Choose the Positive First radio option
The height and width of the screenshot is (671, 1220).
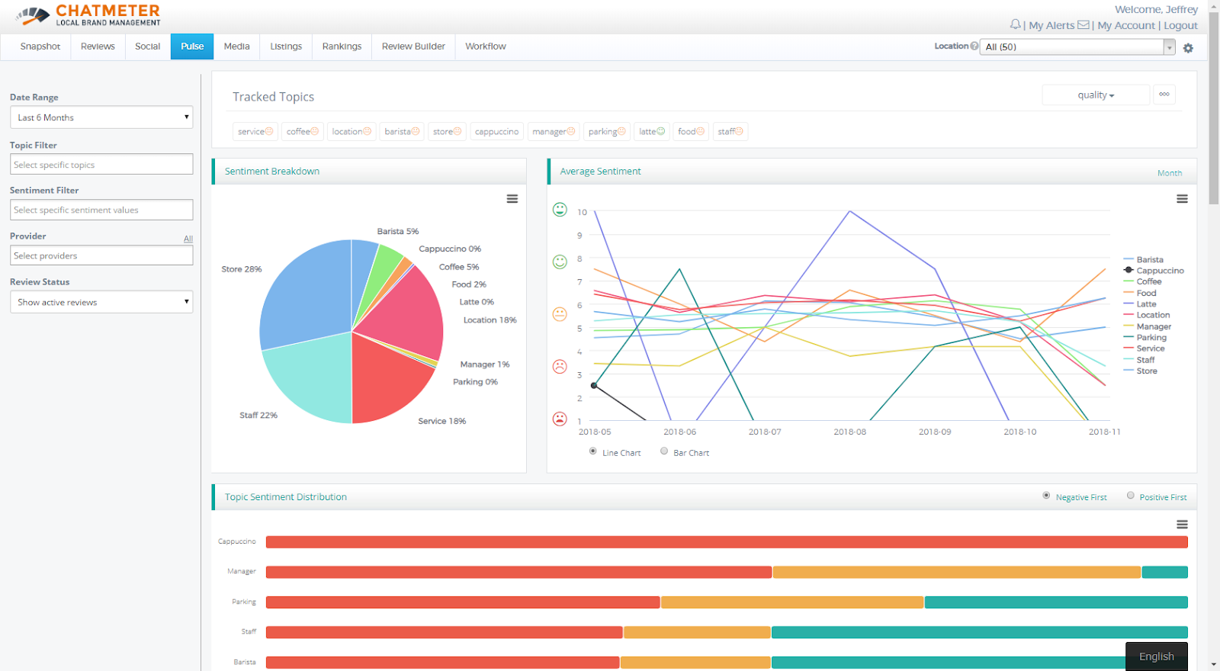coord(1131,496)
